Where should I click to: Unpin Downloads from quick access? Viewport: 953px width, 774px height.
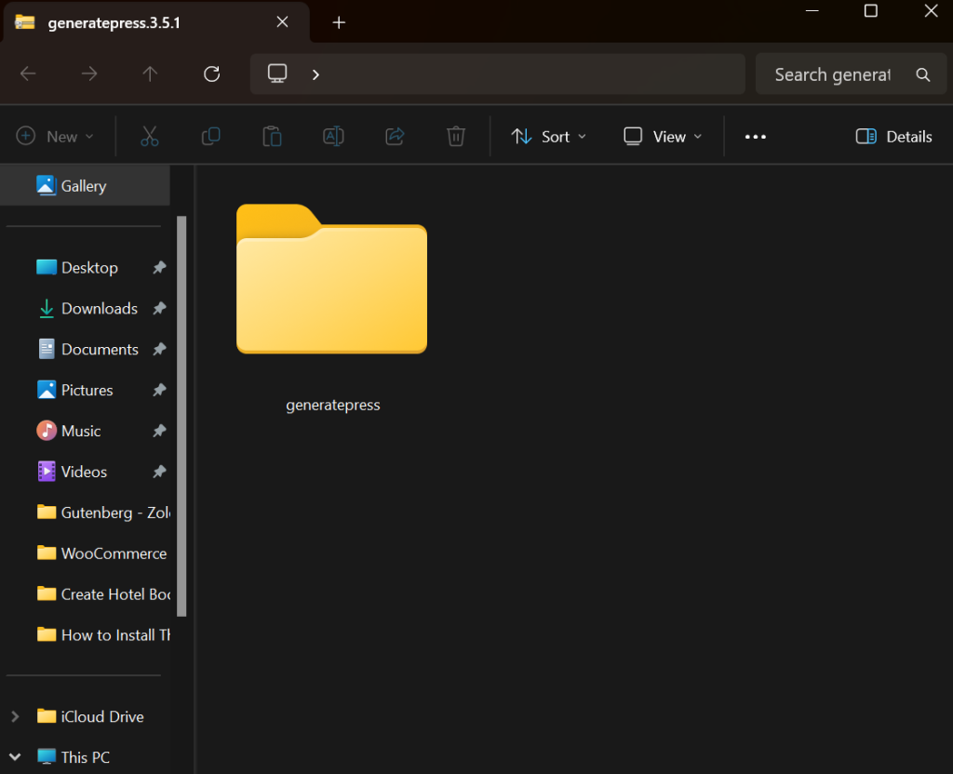(159, 309)
